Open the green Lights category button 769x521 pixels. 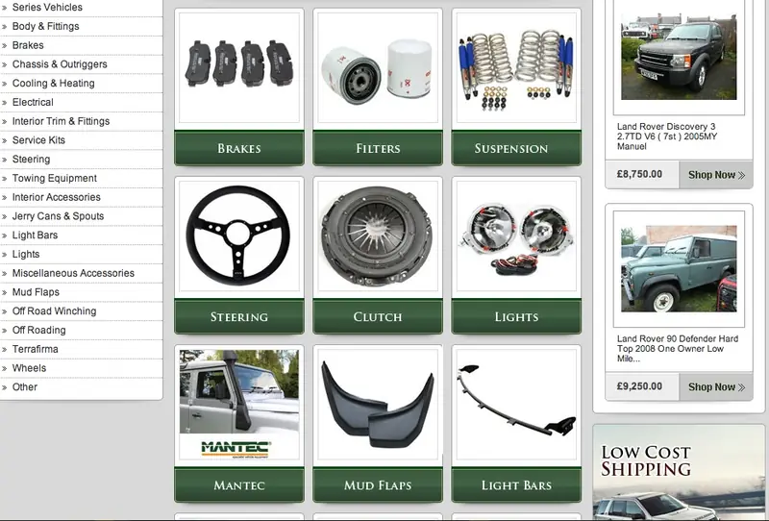tap(516, 316)
